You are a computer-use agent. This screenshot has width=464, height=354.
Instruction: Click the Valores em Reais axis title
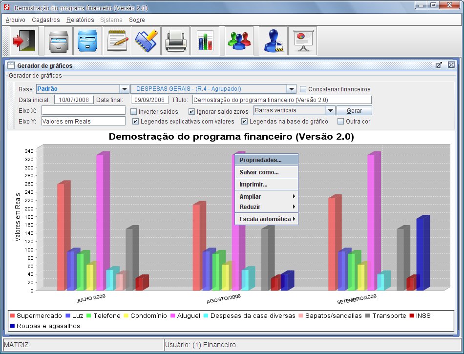coord(18,217)
